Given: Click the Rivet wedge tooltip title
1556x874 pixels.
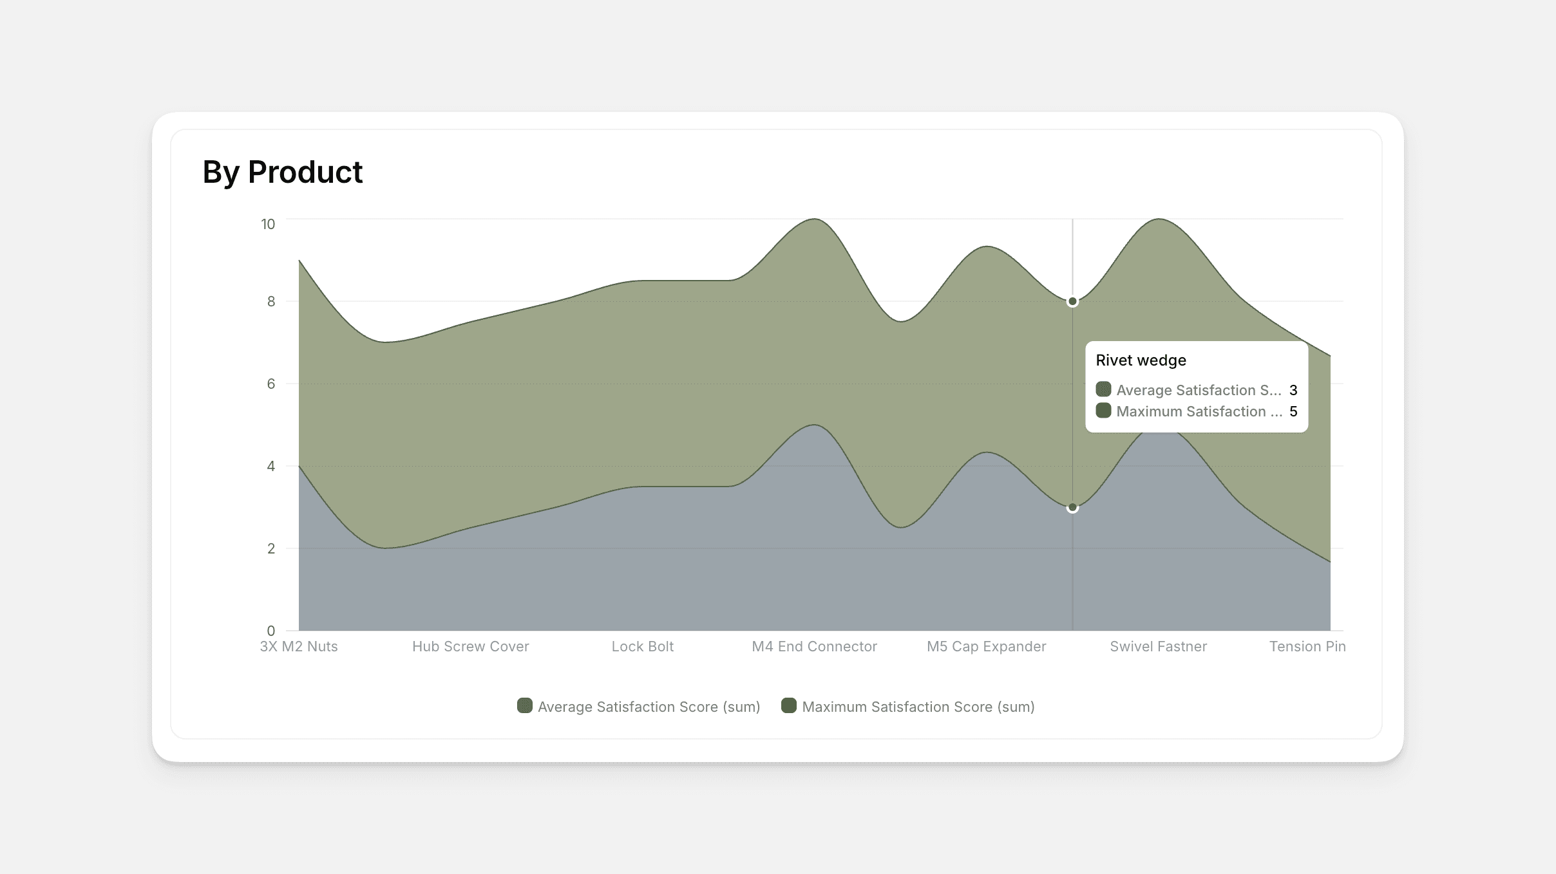Looking at the screenshot, I should 1141,360.
